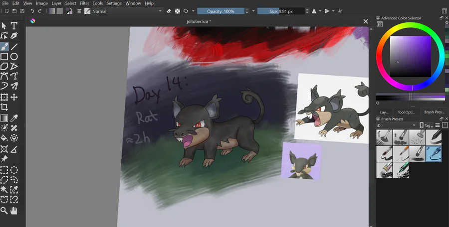Select the Crop tool in toolbox
This screenshot has width=449, height=227.
coord(4,107)
